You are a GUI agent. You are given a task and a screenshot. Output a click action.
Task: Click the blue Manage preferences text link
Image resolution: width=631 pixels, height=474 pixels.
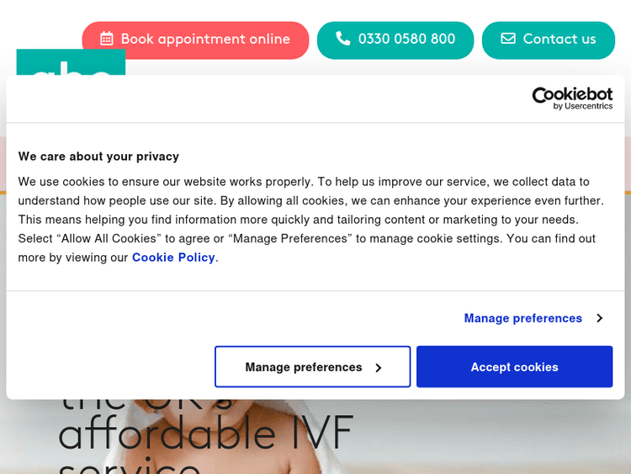tap(523, 318)
